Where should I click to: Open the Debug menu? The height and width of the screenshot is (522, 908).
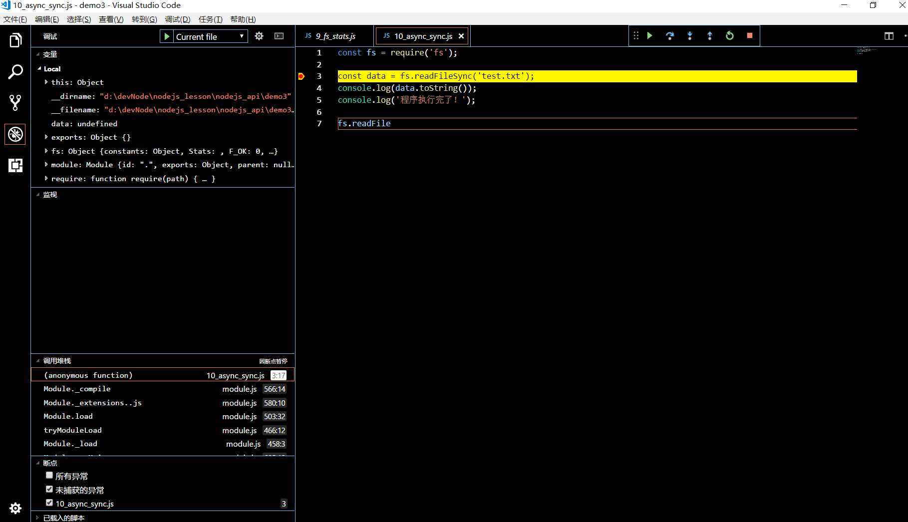click(178, 19)
